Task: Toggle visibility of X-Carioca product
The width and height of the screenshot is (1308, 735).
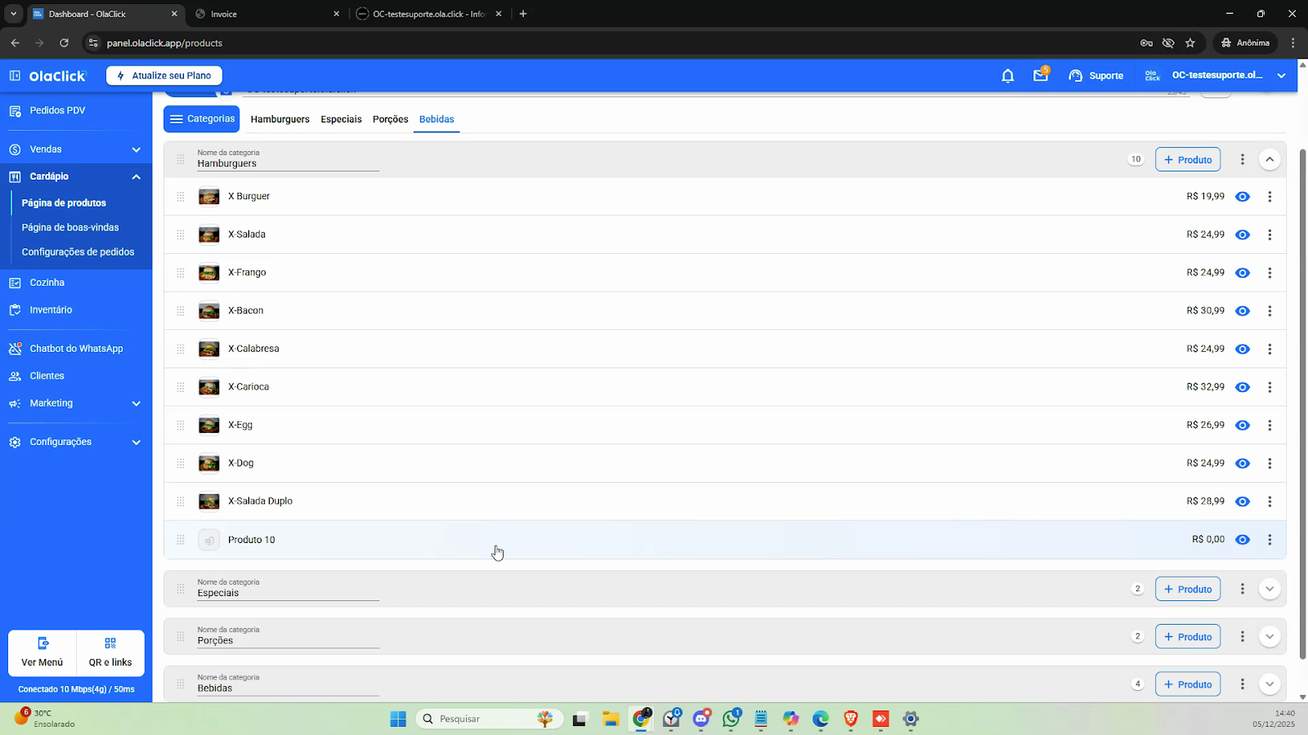Action: click(x=1242, y=387)
